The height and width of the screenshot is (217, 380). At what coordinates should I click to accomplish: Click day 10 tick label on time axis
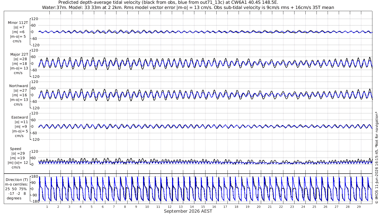pos(147,206)
